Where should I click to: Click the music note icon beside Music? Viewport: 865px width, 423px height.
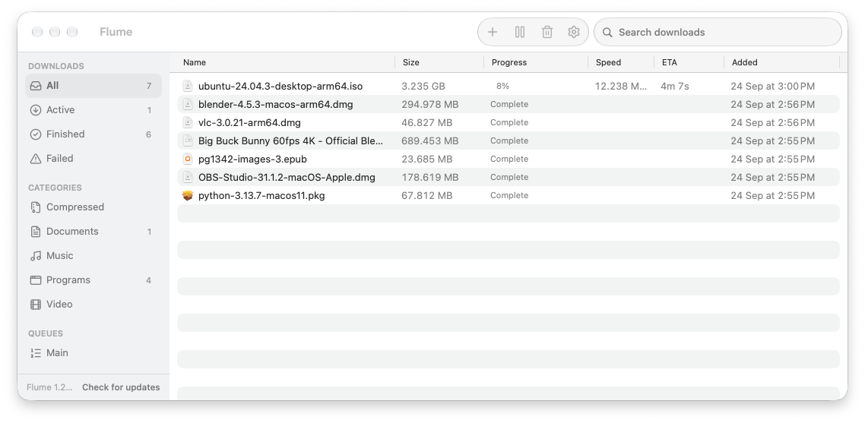[35, 256]
